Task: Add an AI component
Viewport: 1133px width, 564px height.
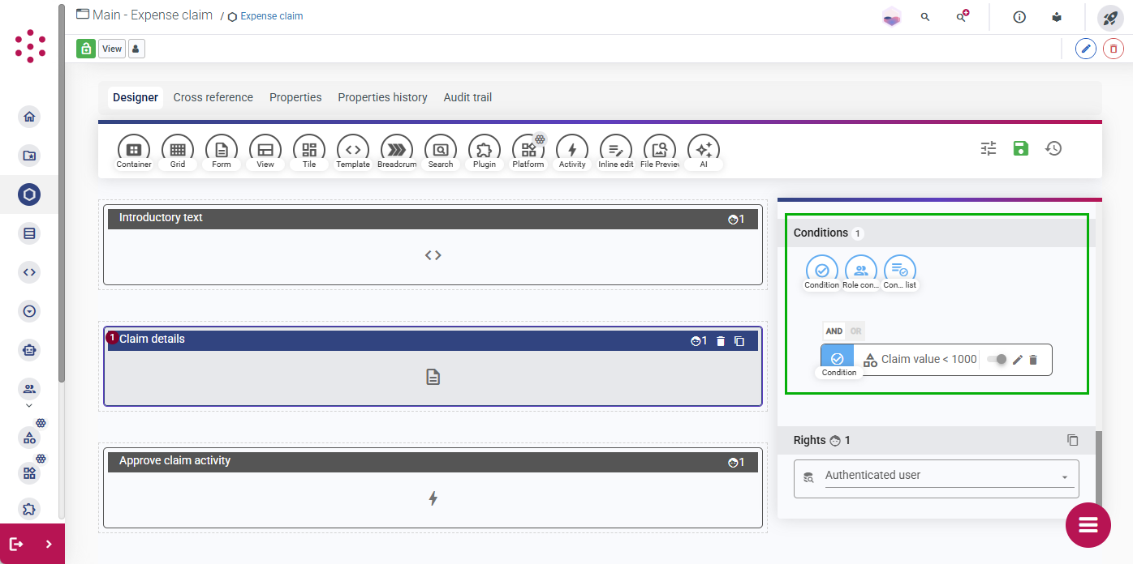Action: 704,150
